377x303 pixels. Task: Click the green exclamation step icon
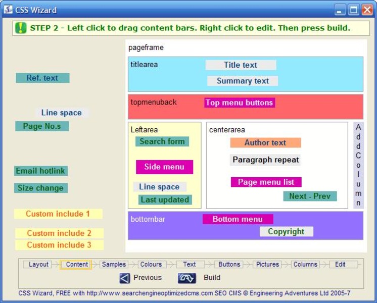point(21,28)
